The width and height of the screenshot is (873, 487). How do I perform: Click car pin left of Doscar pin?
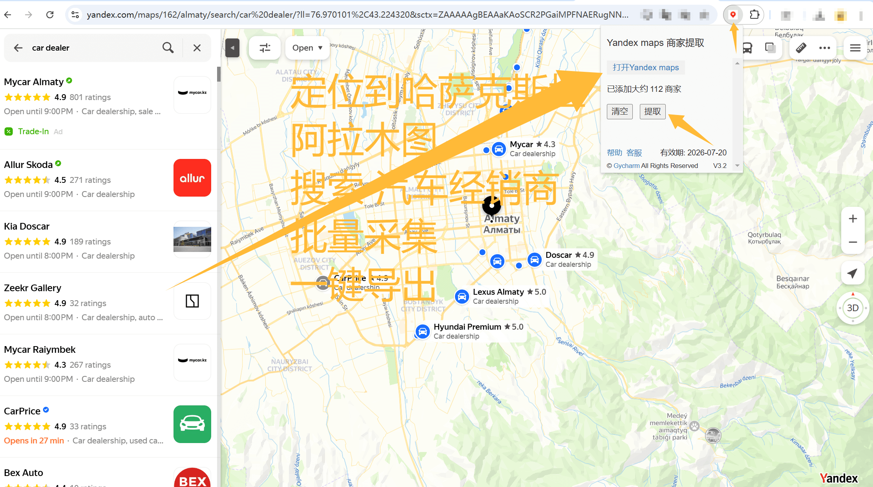pos(497,261)
